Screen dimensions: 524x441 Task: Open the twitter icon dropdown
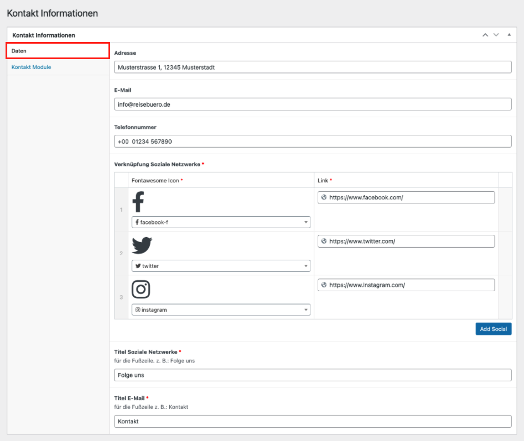[221, 266]
